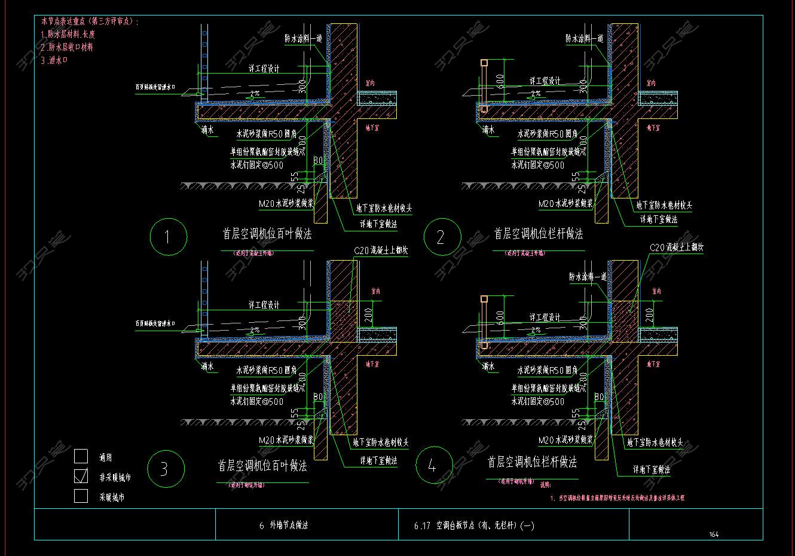Click the title 首层空调机位栏杆做法 of detail 2
The width and height of the screenshot is (795, 556).
[538, 233]
